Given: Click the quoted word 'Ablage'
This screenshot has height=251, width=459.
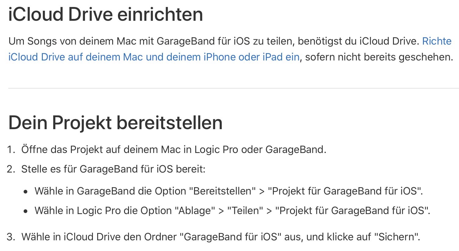Looking at the screenshot, I should 195,211.
